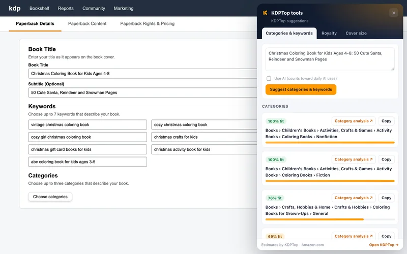This screenshot has height=254, width=407.
Task: Click keyword field 'abc coloring book for kids ages 3-5'
Action: [x=88, y=162]
